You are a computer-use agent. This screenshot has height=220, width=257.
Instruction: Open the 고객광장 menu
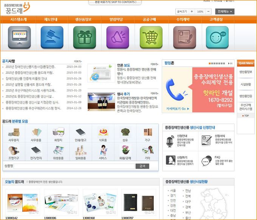216,20
